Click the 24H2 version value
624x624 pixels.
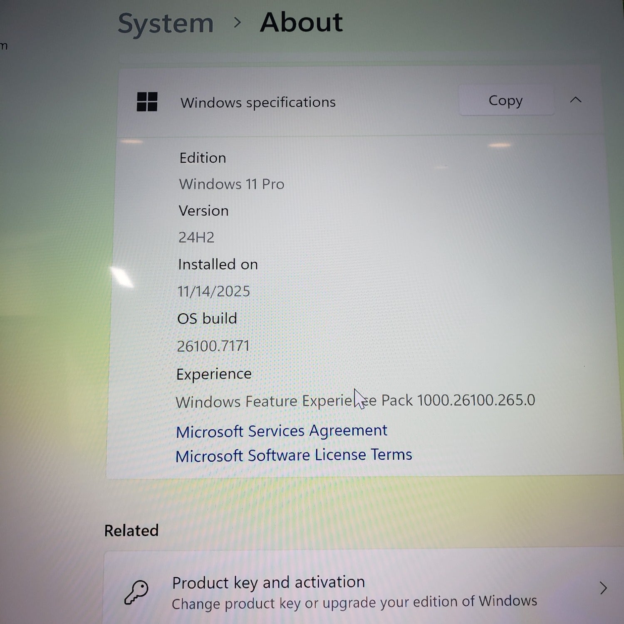pyautogui.click(x=196, y=237)
